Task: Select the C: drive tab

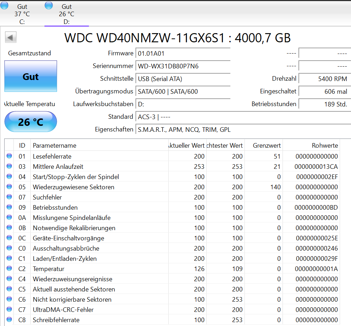Action: click(22, 14)
